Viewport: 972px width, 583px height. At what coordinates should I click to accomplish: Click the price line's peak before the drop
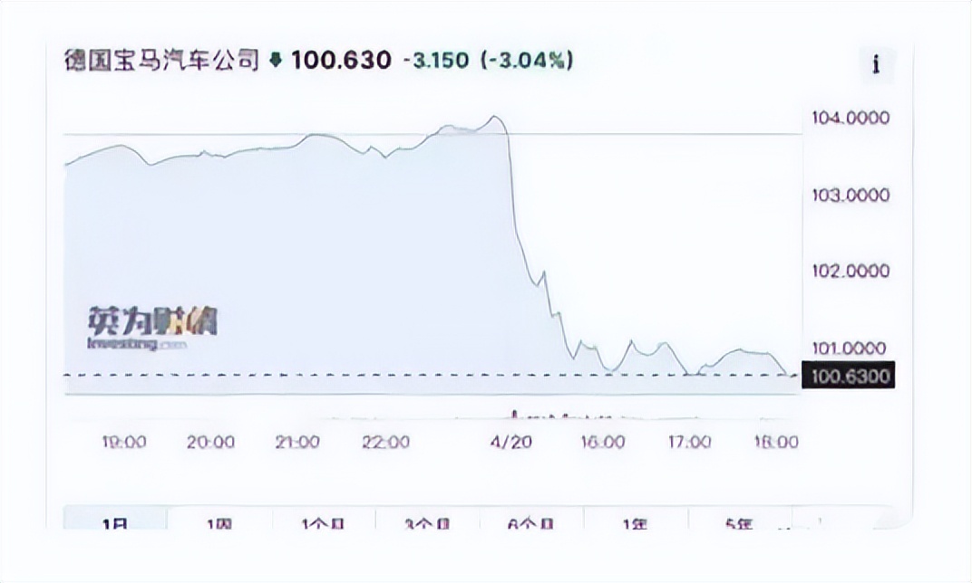pyautogui.click(x=494, y=117)
